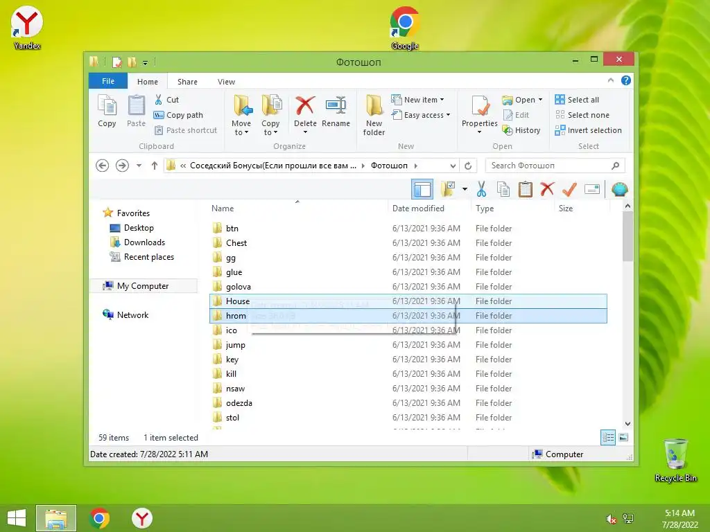Viewport: 710px width, 532px height.
Task: Click the muted volume tray icon
Action: click(x=611, y=519)
